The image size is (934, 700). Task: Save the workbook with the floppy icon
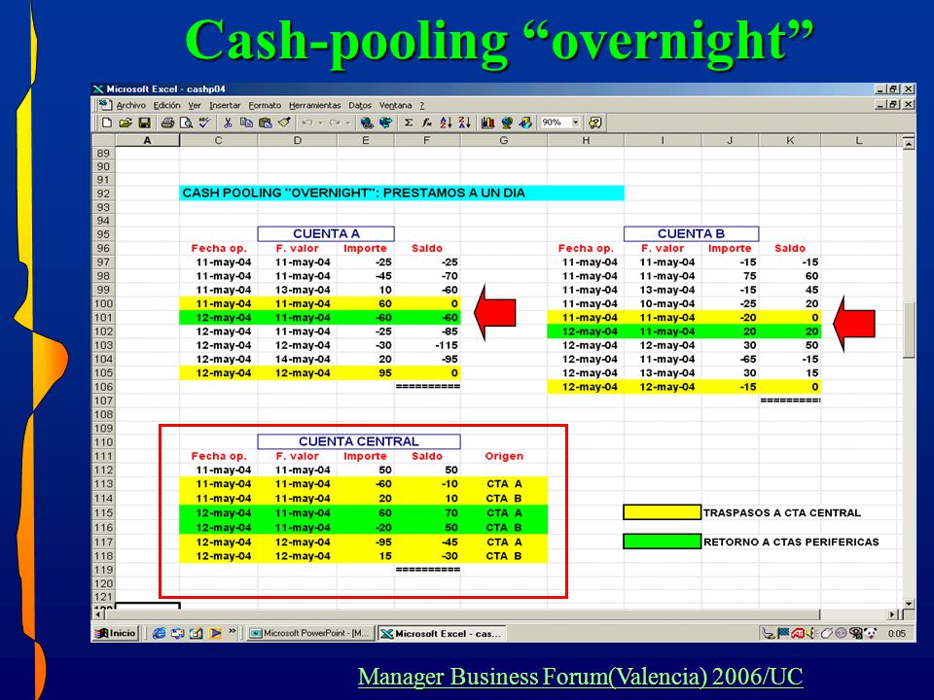click(x=144, y=122)
